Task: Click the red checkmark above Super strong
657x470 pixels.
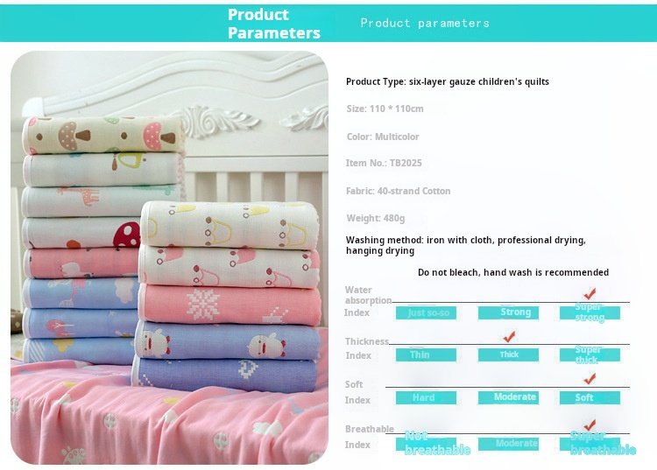Action: (590, 293)
